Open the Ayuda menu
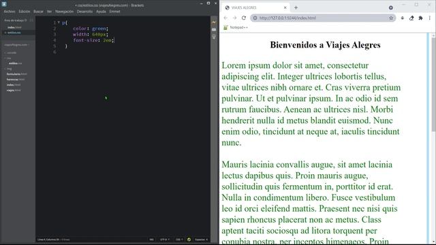This screenshot has height=245, width=436. coord(101,12)
